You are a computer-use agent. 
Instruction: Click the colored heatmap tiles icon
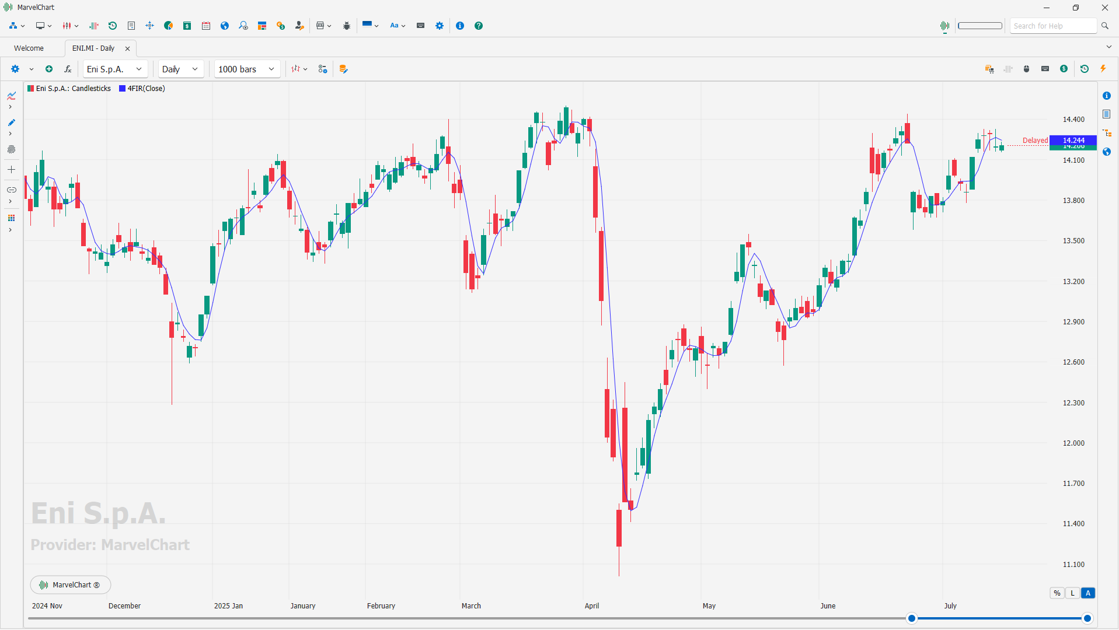pos(262,26)
